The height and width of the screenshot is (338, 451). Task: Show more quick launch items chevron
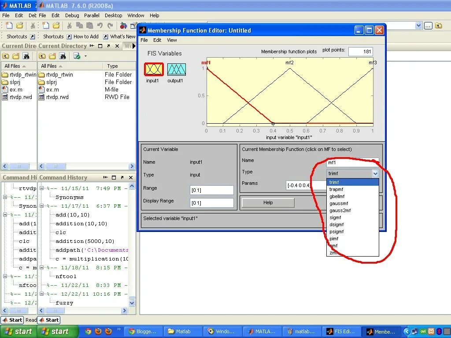(x=119, y=329)
